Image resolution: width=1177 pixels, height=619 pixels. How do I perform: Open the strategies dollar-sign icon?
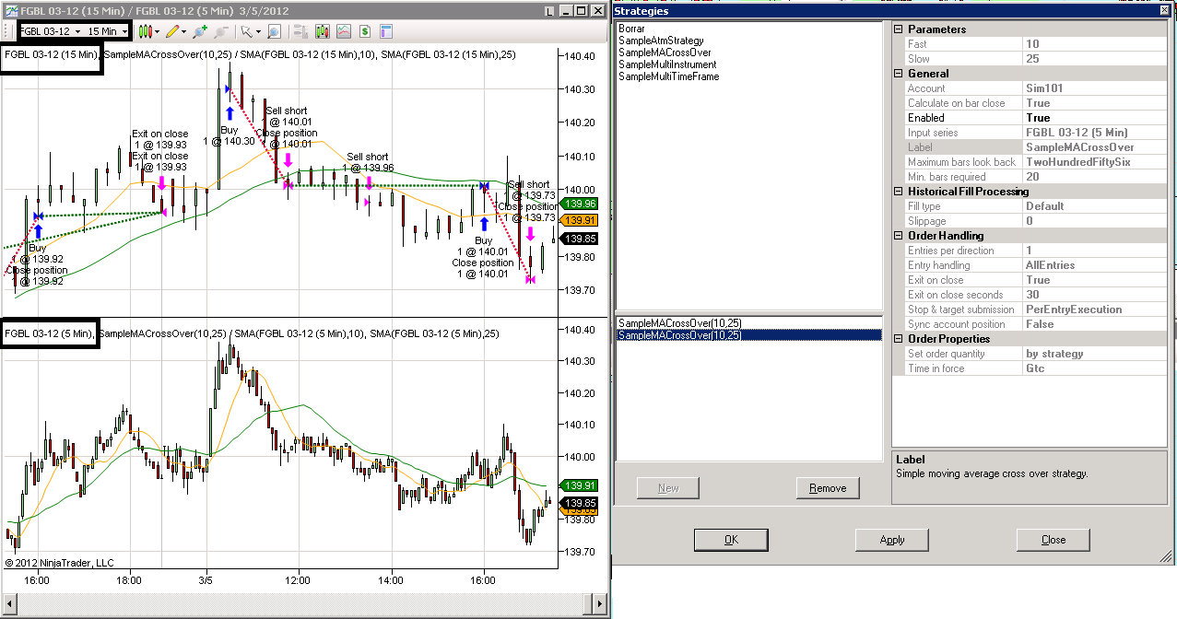(365, 31)
